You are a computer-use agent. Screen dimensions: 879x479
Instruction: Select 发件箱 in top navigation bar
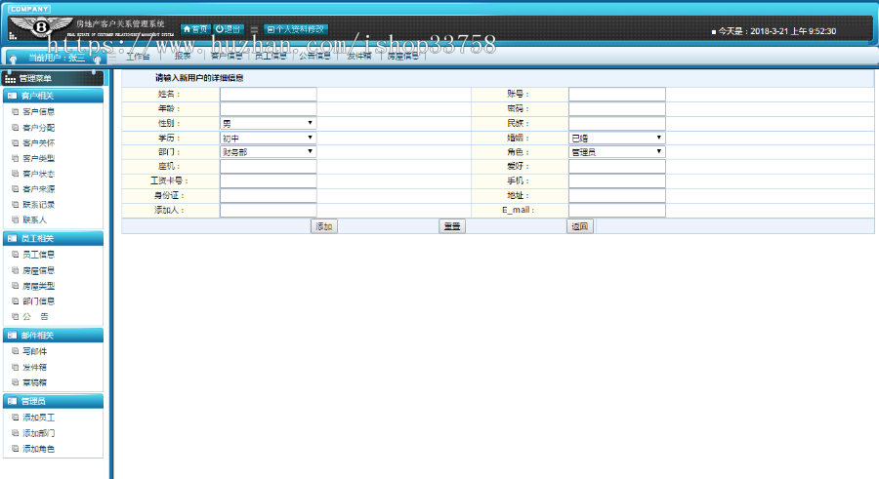(x=358, y=56)
